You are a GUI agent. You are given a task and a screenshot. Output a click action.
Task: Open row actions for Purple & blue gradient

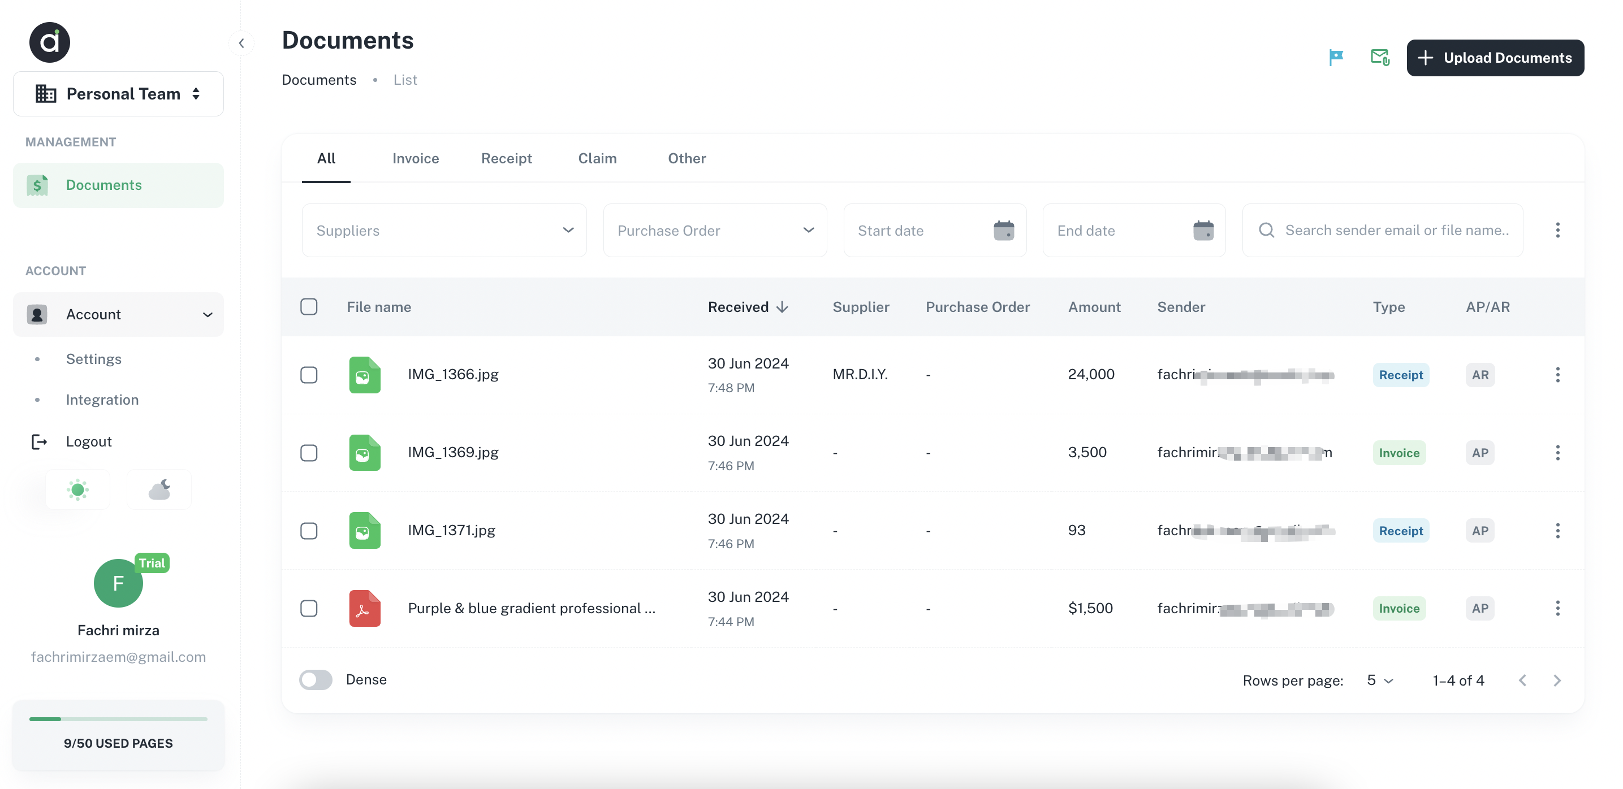point(1557,608)
